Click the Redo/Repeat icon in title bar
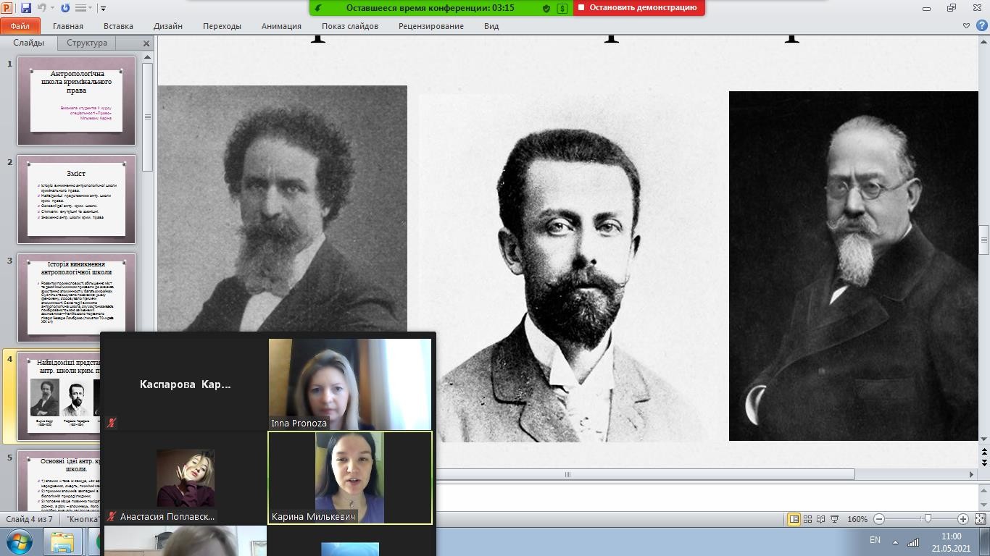Screen dimensions: 990x556 click(65, 8)
